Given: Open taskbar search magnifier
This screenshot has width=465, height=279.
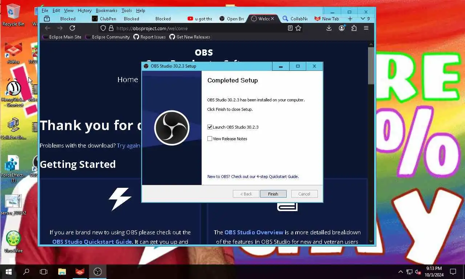Looking at the screenshot, I should point(26,271).
